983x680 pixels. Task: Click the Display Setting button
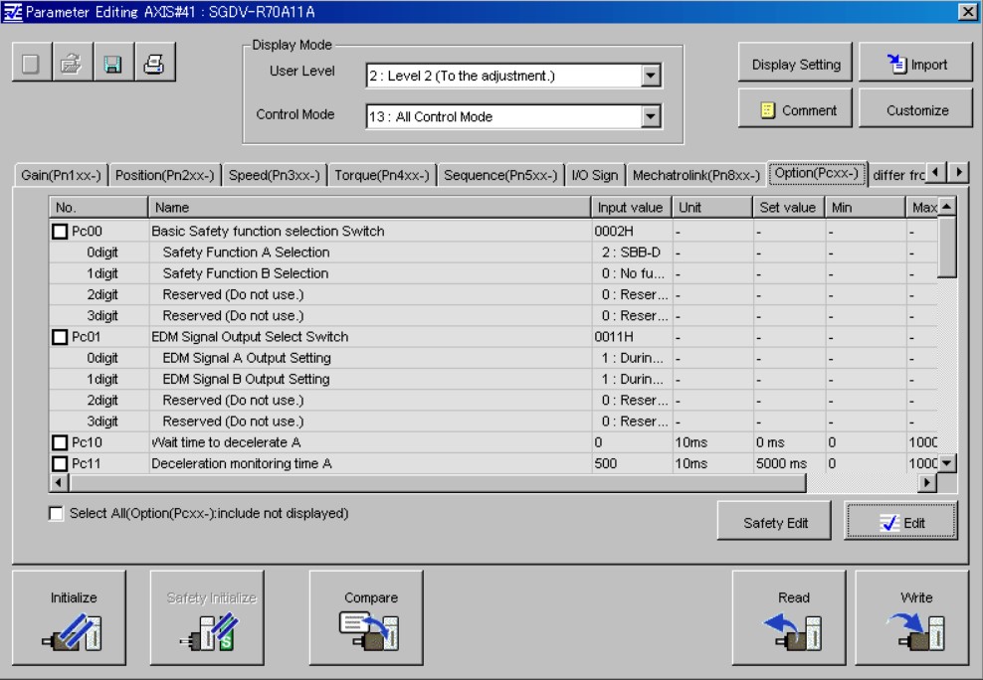[795, 65]
